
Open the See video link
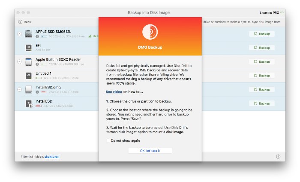point(114,92)
